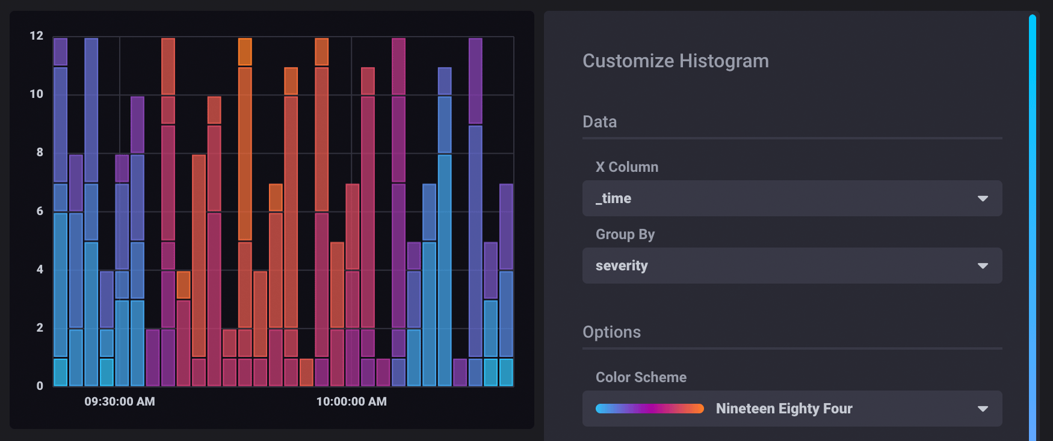Image resolution: width=1053 pixels, height=441 pixels.
Task: Click the Customize Histogram heading
Action: [x=675, y=61]
